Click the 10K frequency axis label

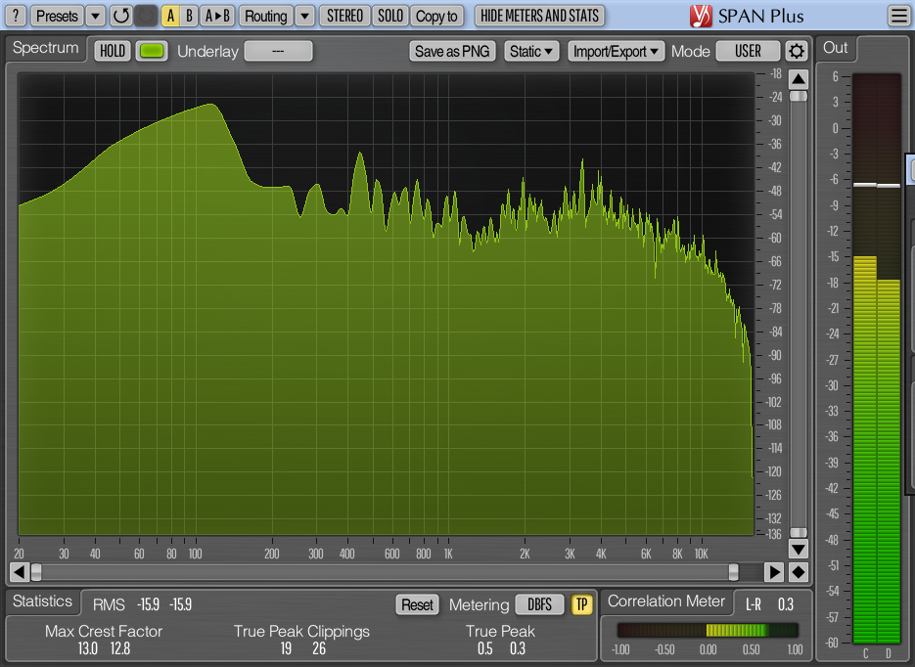(701, 554)
